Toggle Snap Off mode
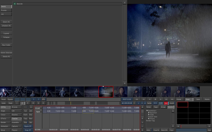Screen dimensions: 212x132 click(28, 130)
